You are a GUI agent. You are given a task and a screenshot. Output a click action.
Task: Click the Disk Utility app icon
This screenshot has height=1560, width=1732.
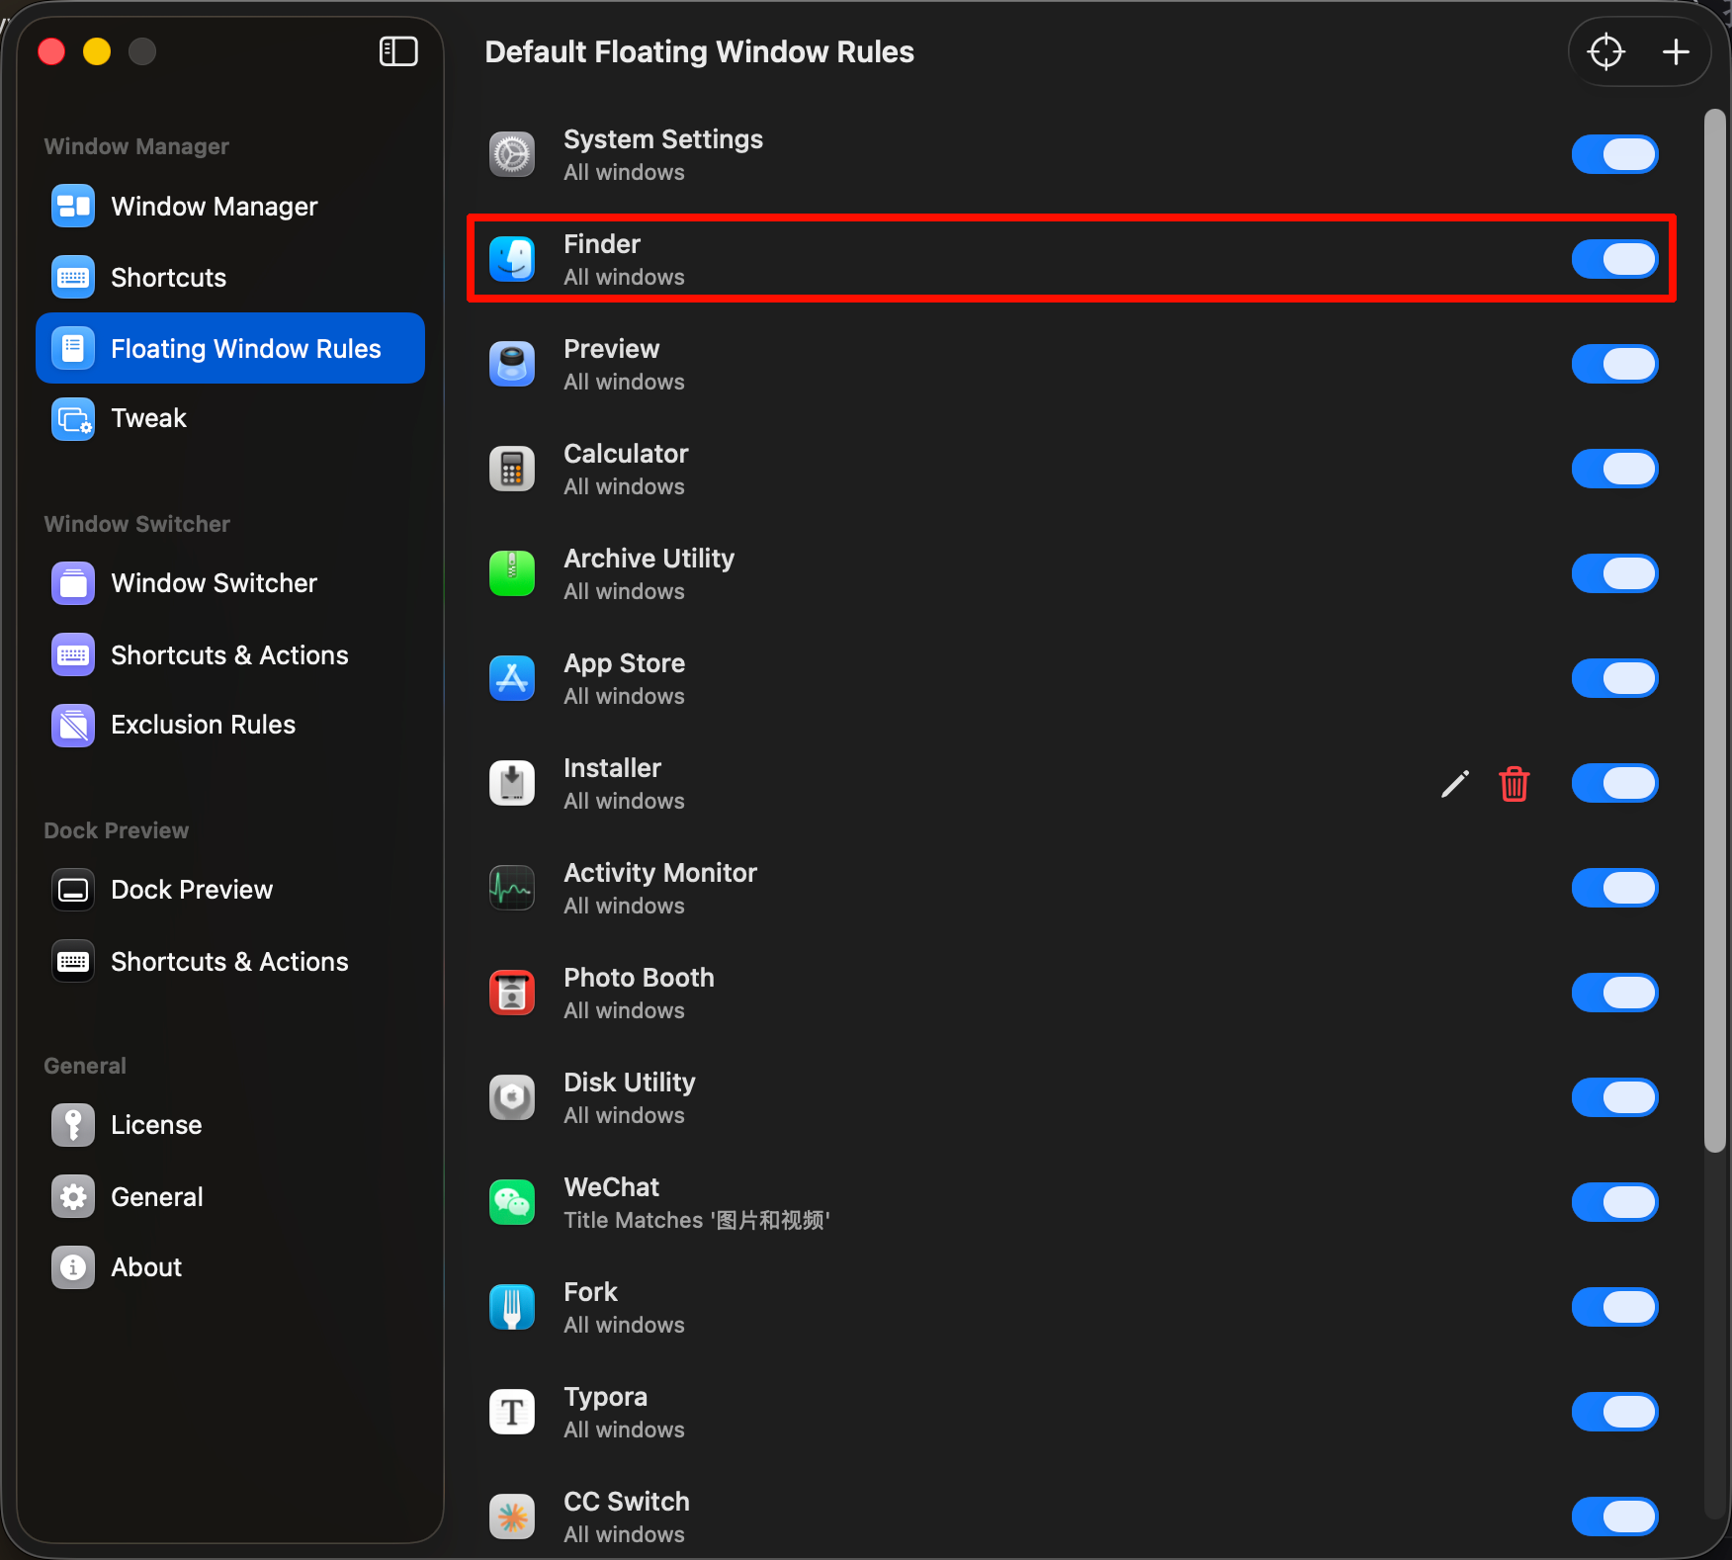point(512,1097)
